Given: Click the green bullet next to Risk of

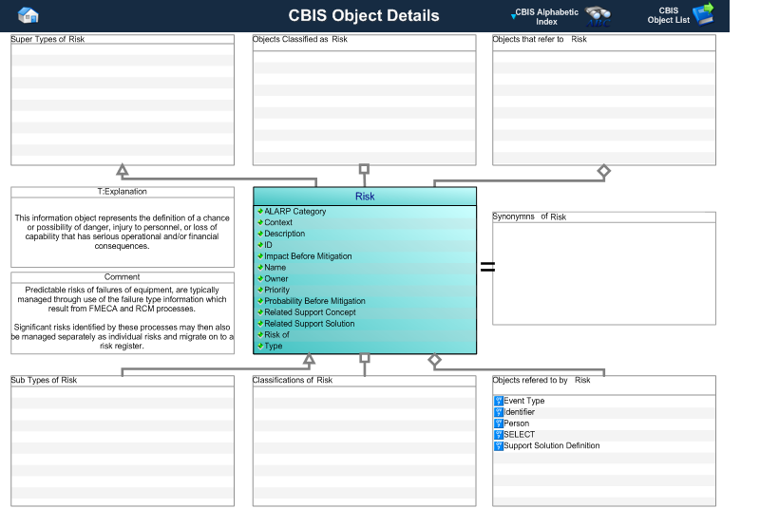Looking at the screenshot, I should click(260, 334).
